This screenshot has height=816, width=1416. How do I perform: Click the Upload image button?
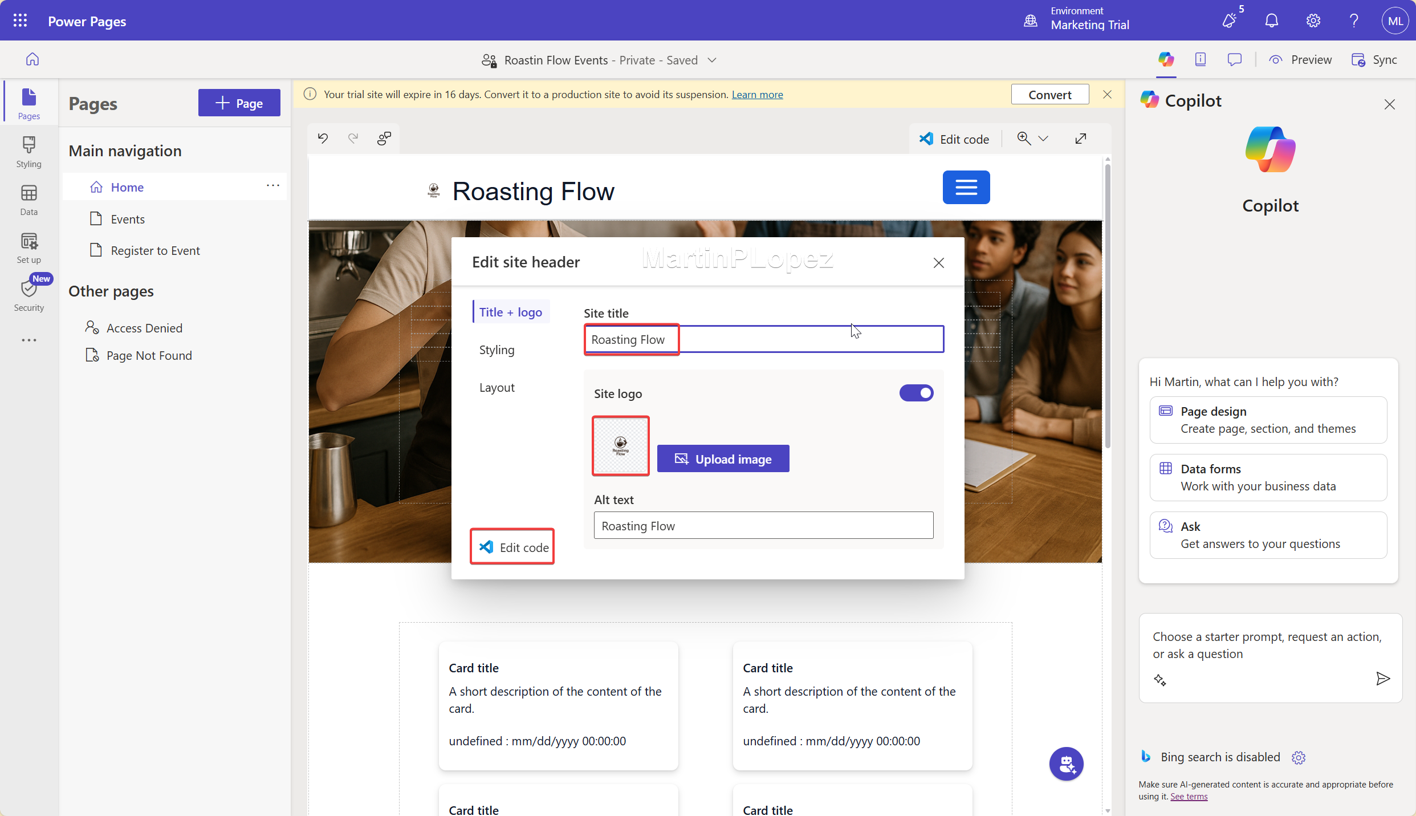pyautogui.click(x=723, y=458)
